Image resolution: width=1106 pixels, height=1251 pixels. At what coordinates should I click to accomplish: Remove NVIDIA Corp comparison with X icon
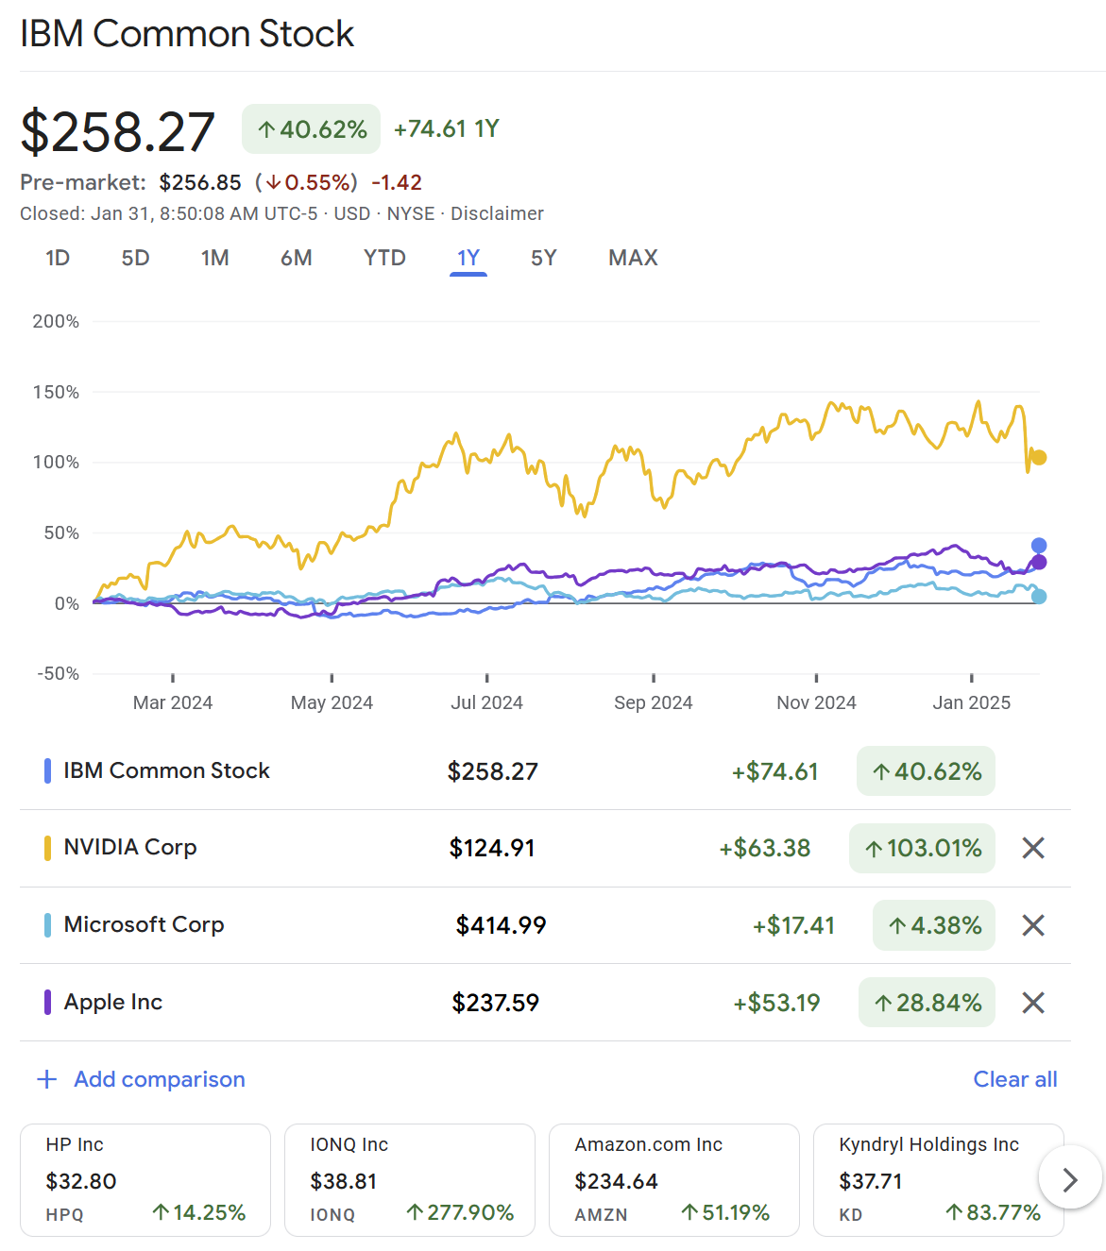click(1033, 848)
